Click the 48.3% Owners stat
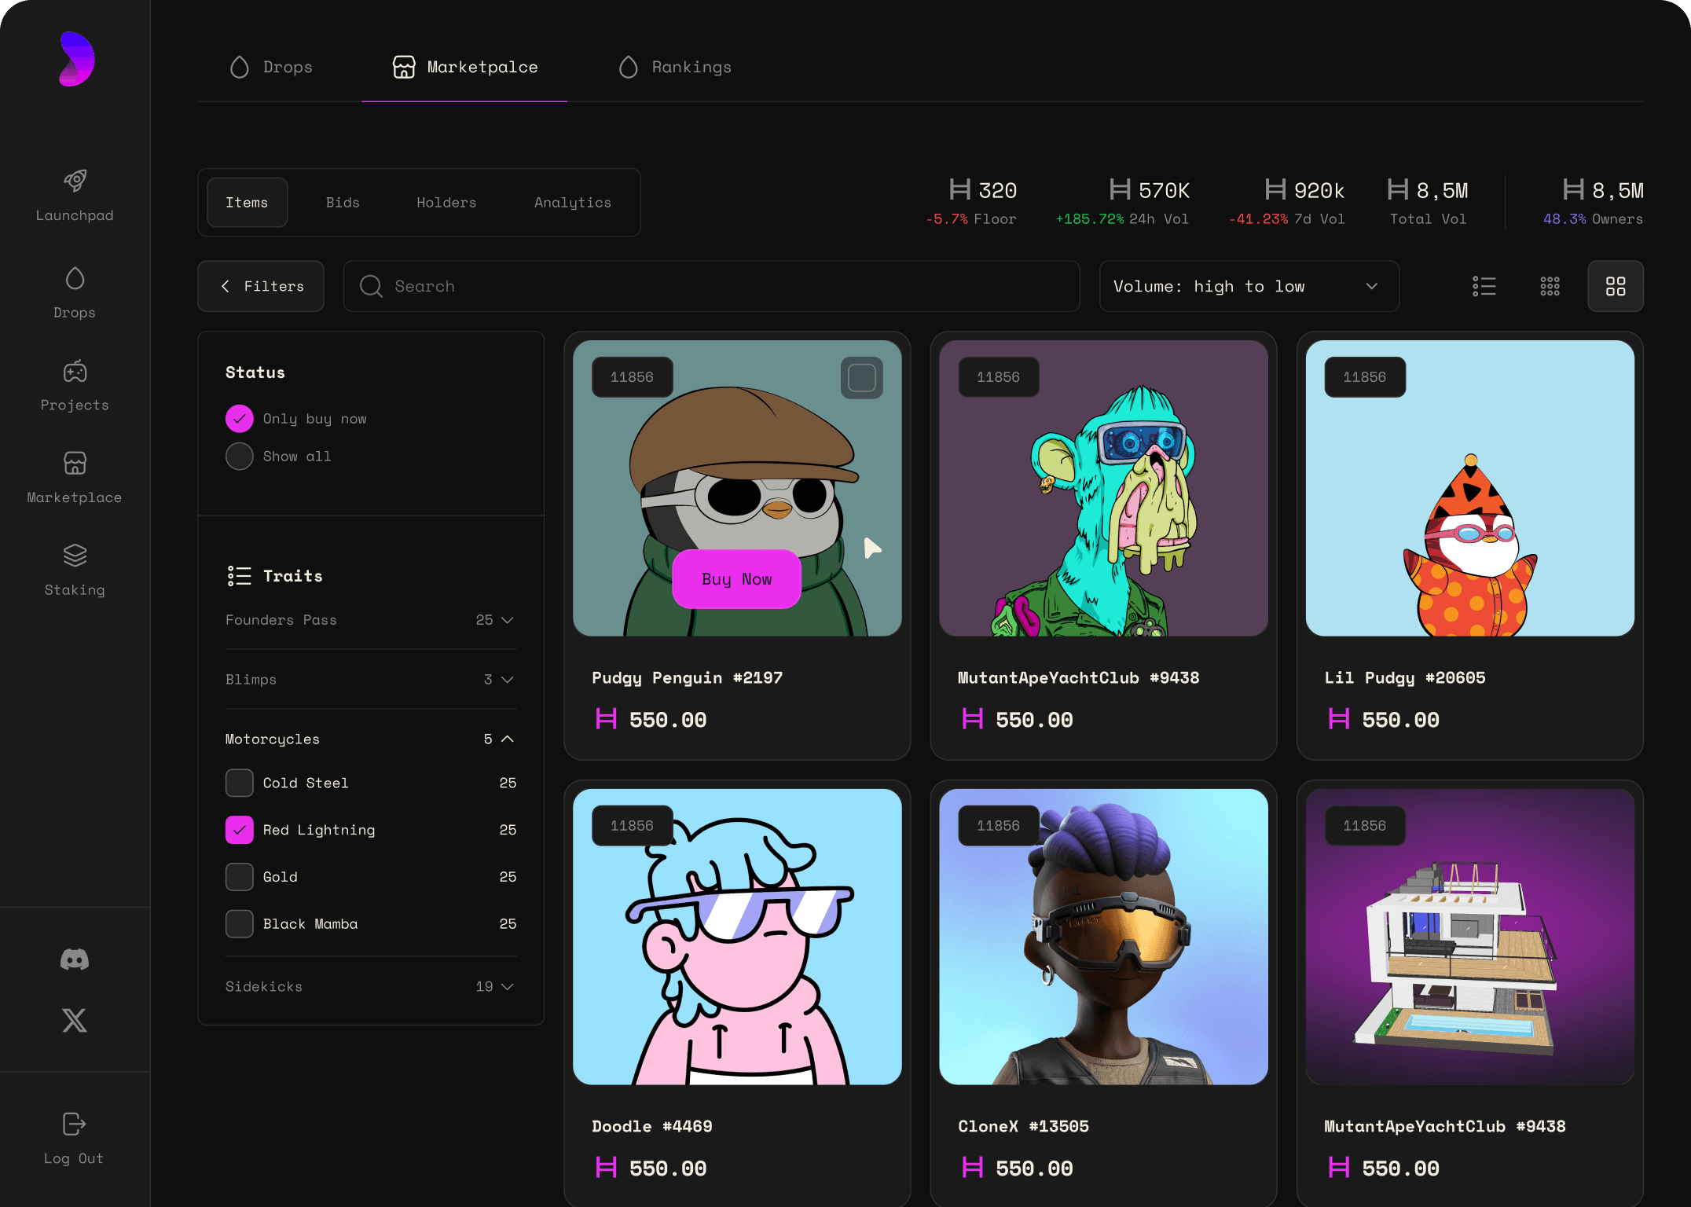 tap(1593, 202)
